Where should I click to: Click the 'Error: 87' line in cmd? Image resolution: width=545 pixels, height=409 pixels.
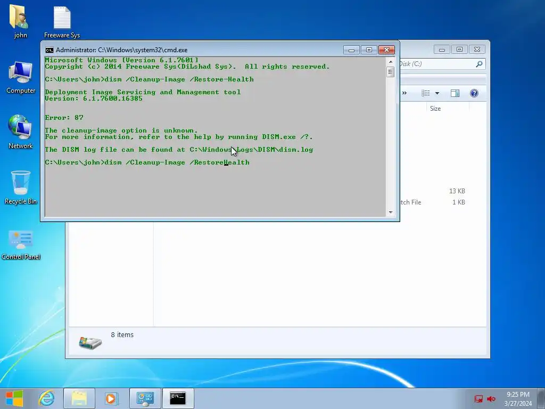coord(64,118)
